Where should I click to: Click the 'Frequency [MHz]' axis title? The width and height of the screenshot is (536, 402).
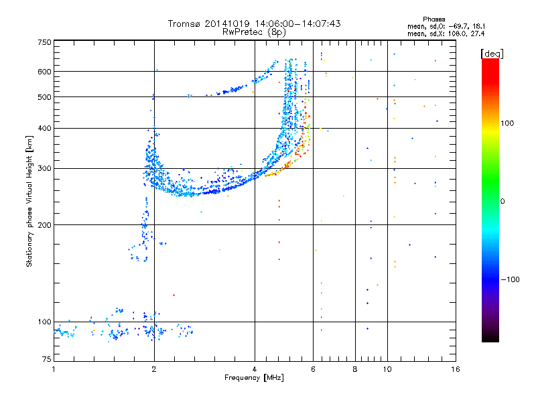point(254,378)
